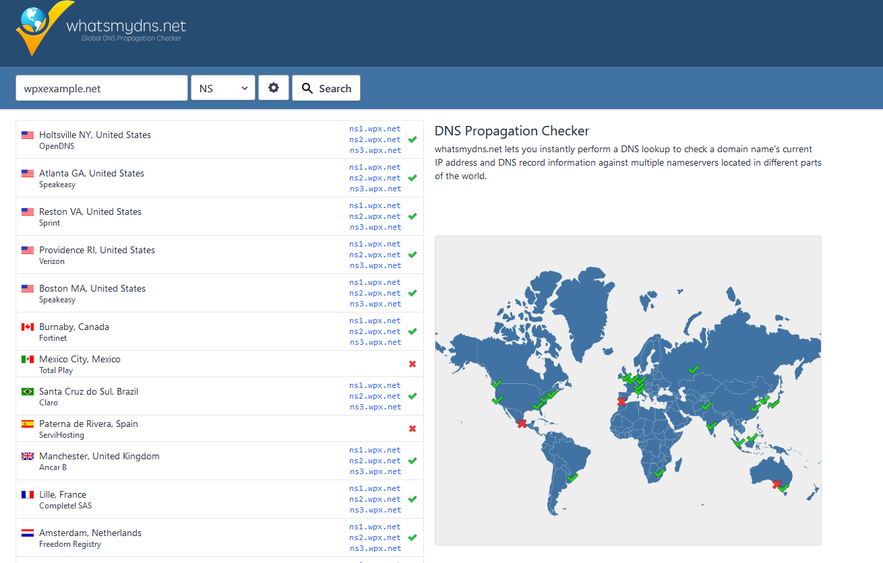Image resolution: width=883 pixels, height=563 pixels.
Task: Click the United Kingdom flag for Manchester
Action: click(x=28, y=456)
